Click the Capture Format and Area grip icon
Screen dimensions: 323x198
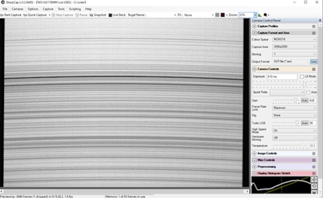coord(314,33)
